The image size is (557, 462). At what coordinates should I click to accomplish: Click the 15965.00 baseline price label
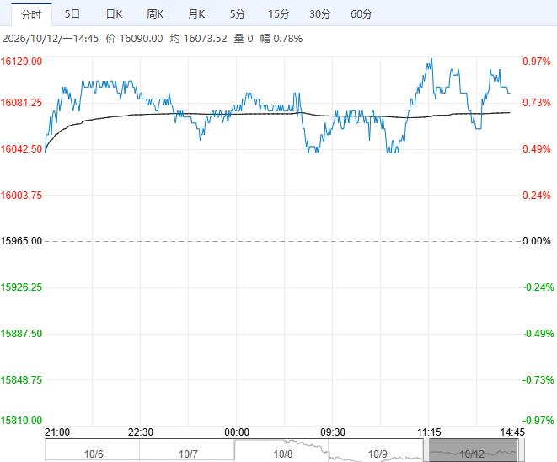point(21,241)
